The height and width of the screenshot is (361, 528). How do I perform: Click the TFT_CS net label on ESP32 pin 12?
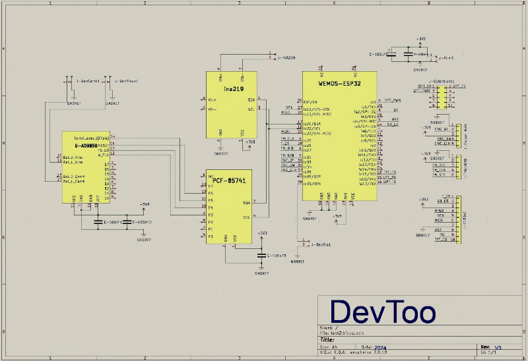[389, 173]
